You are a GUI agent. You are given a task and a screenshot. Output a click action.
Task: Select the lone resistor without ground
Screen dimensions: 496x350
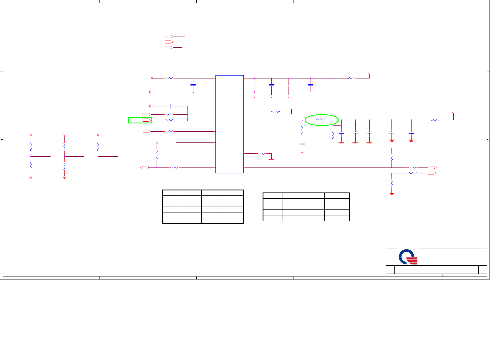click(x=98, y=147)
